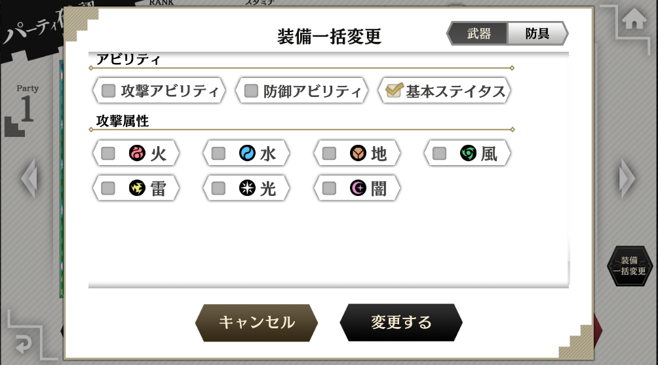Select the thunder element icon 雷
658x365 pixels.
pos(137,188)
